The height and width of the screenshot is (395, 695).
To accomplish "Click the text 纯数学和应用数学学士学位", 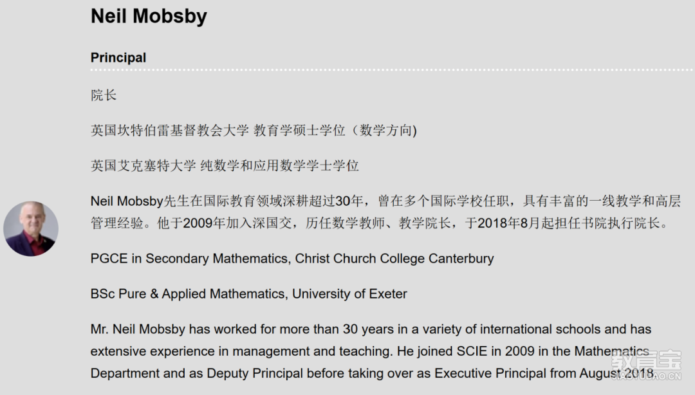I will [279, 166].
